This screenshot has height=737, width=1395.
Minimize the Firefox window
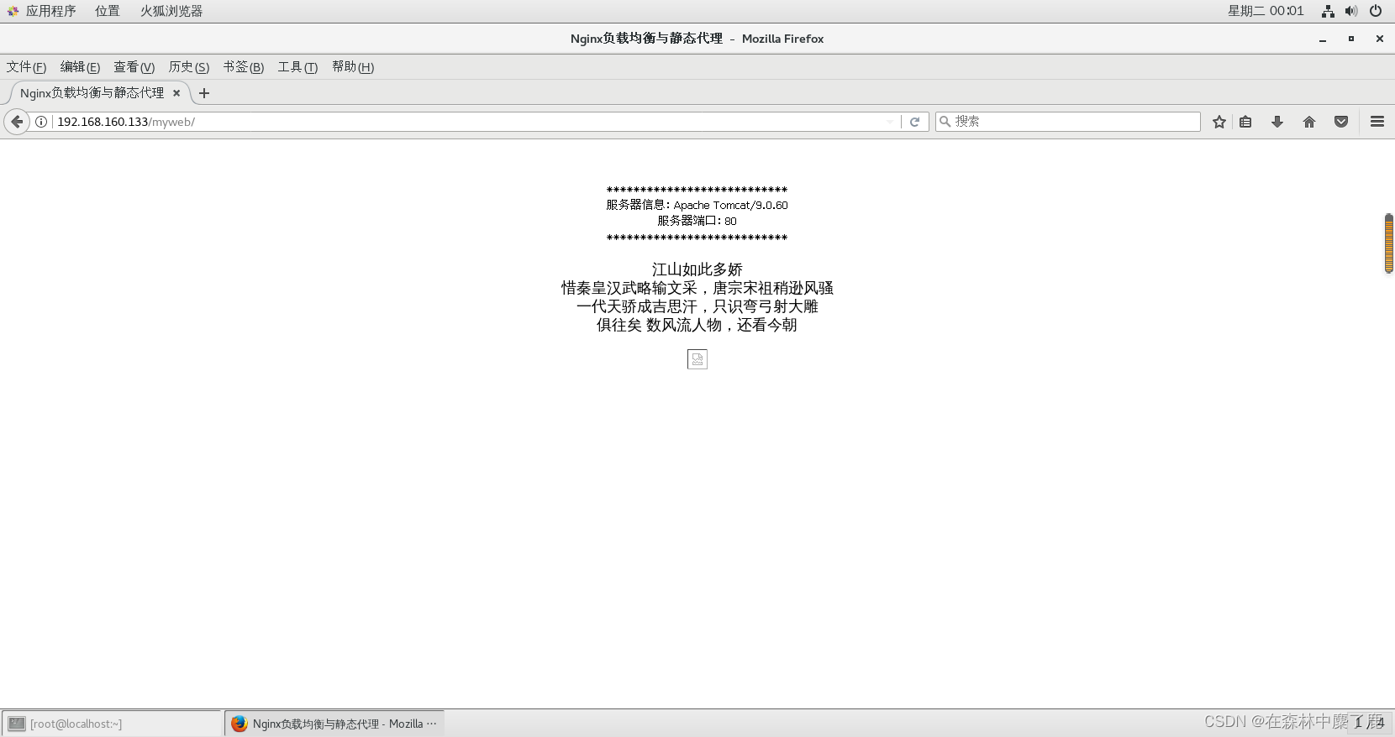pyautogui.click(x=1323, y=39)
